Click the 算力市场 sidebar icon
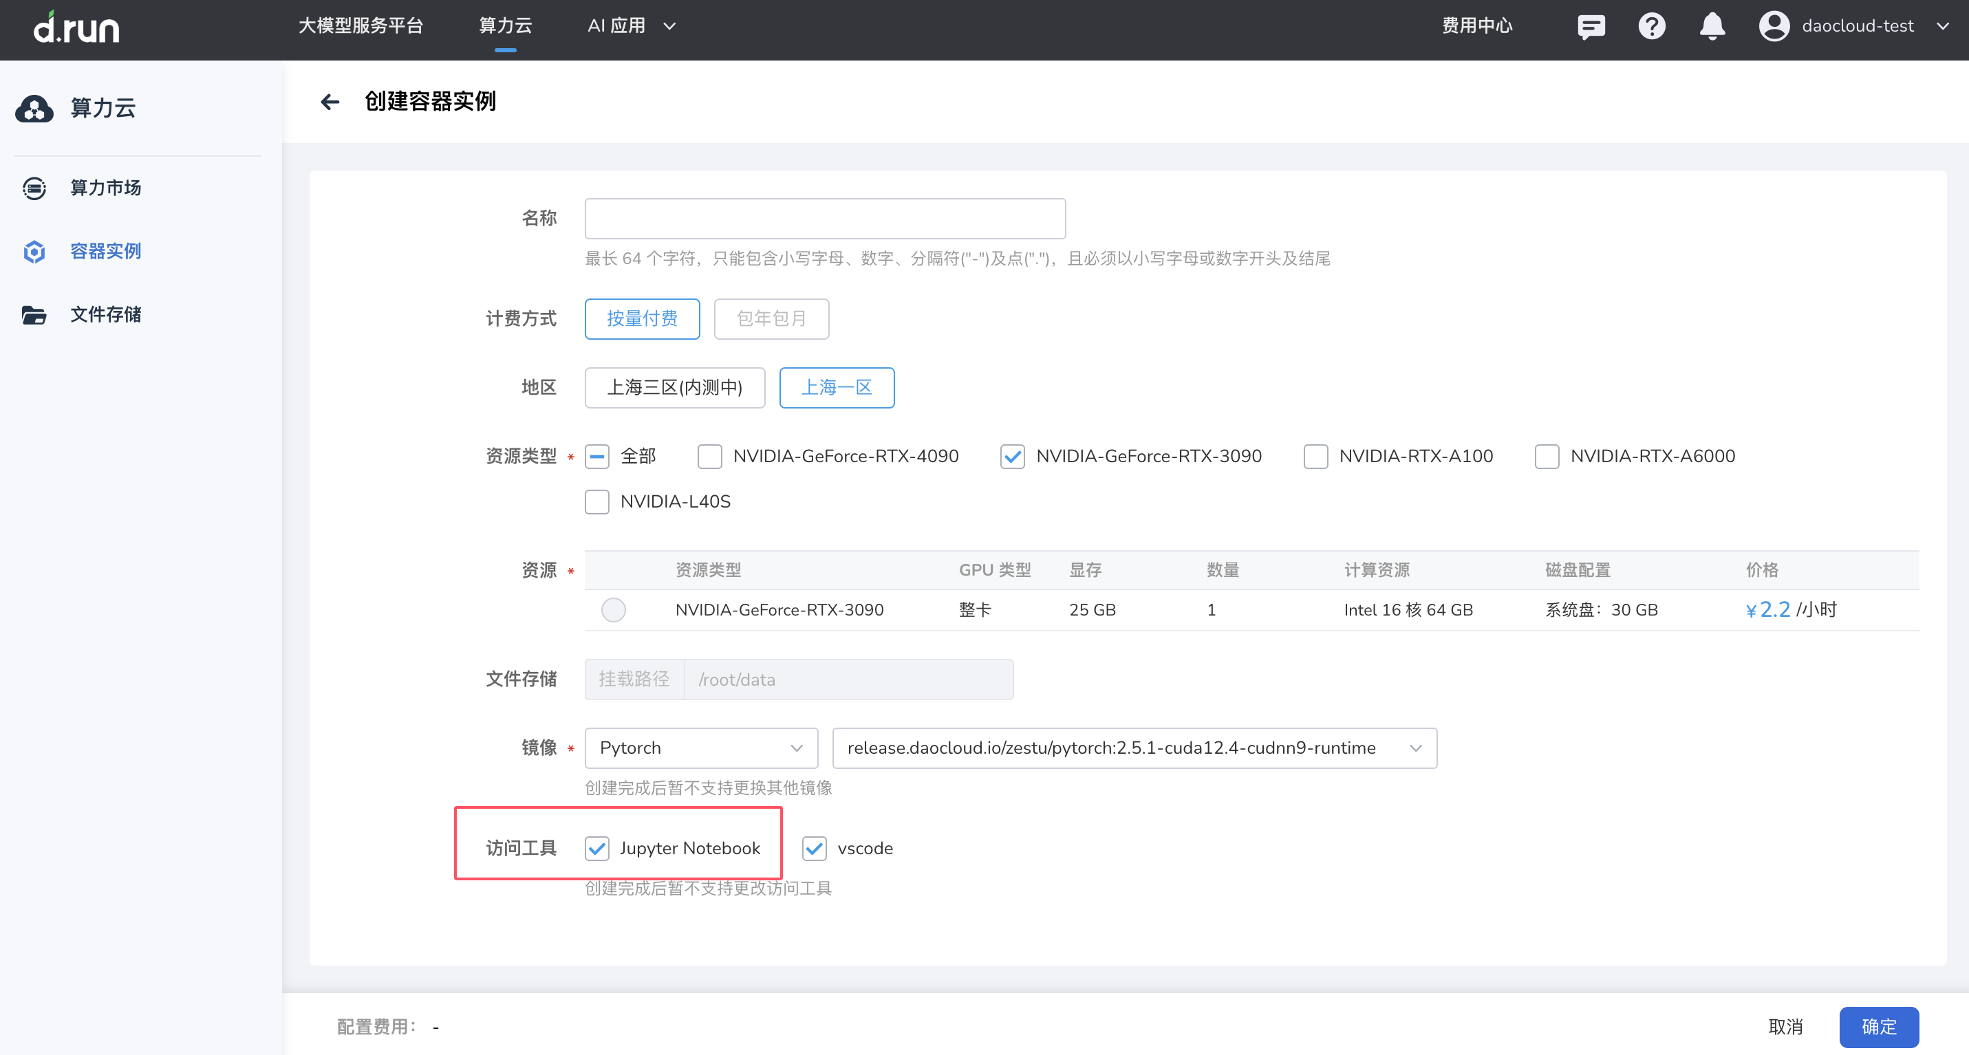1969x1055 pixels. (34, 188)
